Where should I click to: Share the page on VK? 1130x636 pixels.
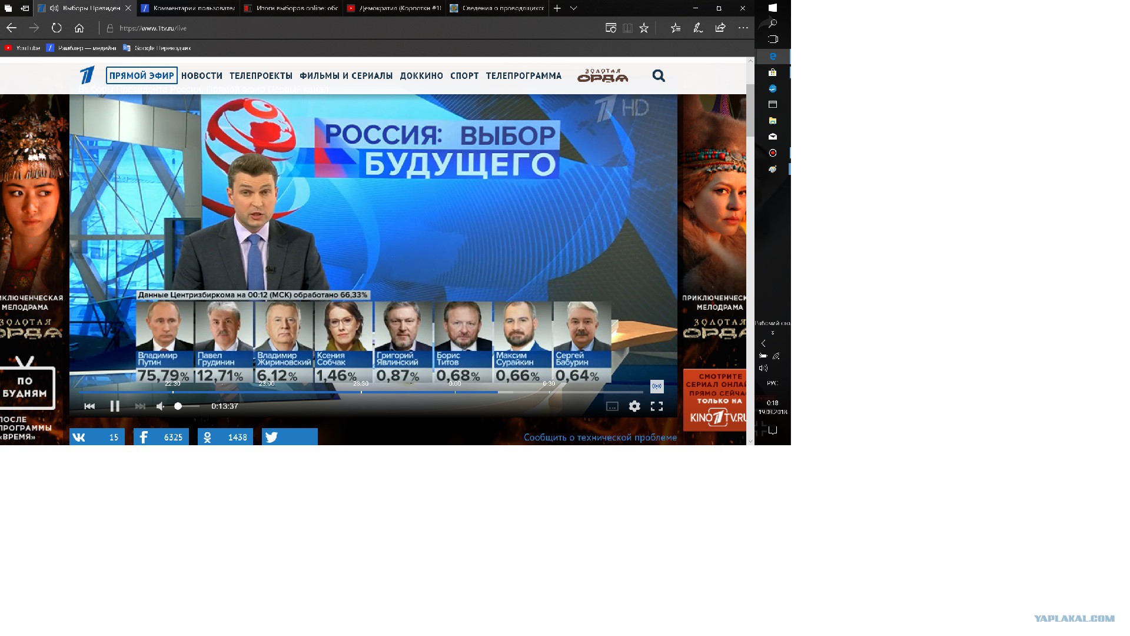[97, 437]
